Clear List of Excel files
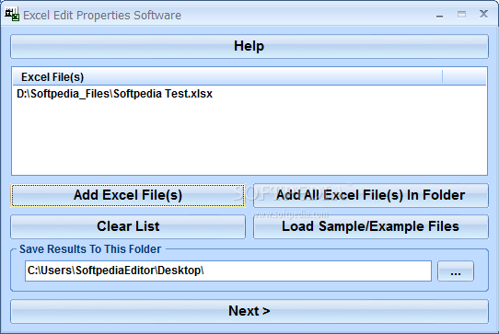The height and width of the screenshot is (334, 499). (128, 226)
